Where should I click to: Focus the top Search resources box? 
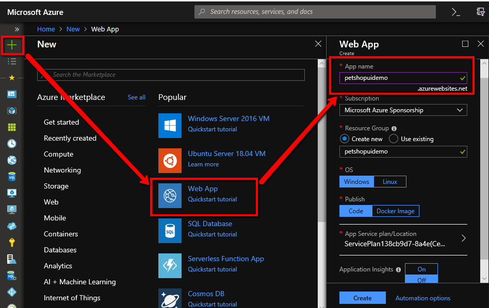315,12
